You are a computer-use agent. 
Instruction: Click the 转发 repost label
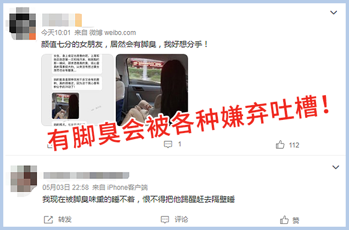click(65, 220)
